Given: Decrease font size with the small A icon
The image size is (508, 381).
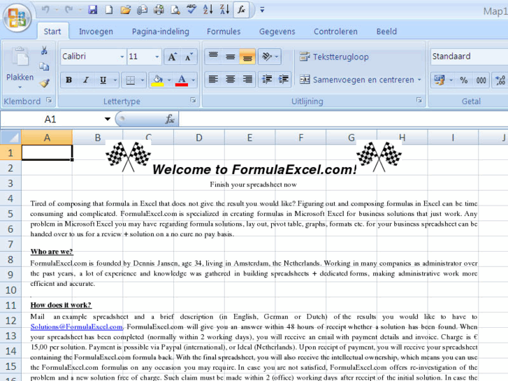Looking at the screenshot, I should pos(189,57).
